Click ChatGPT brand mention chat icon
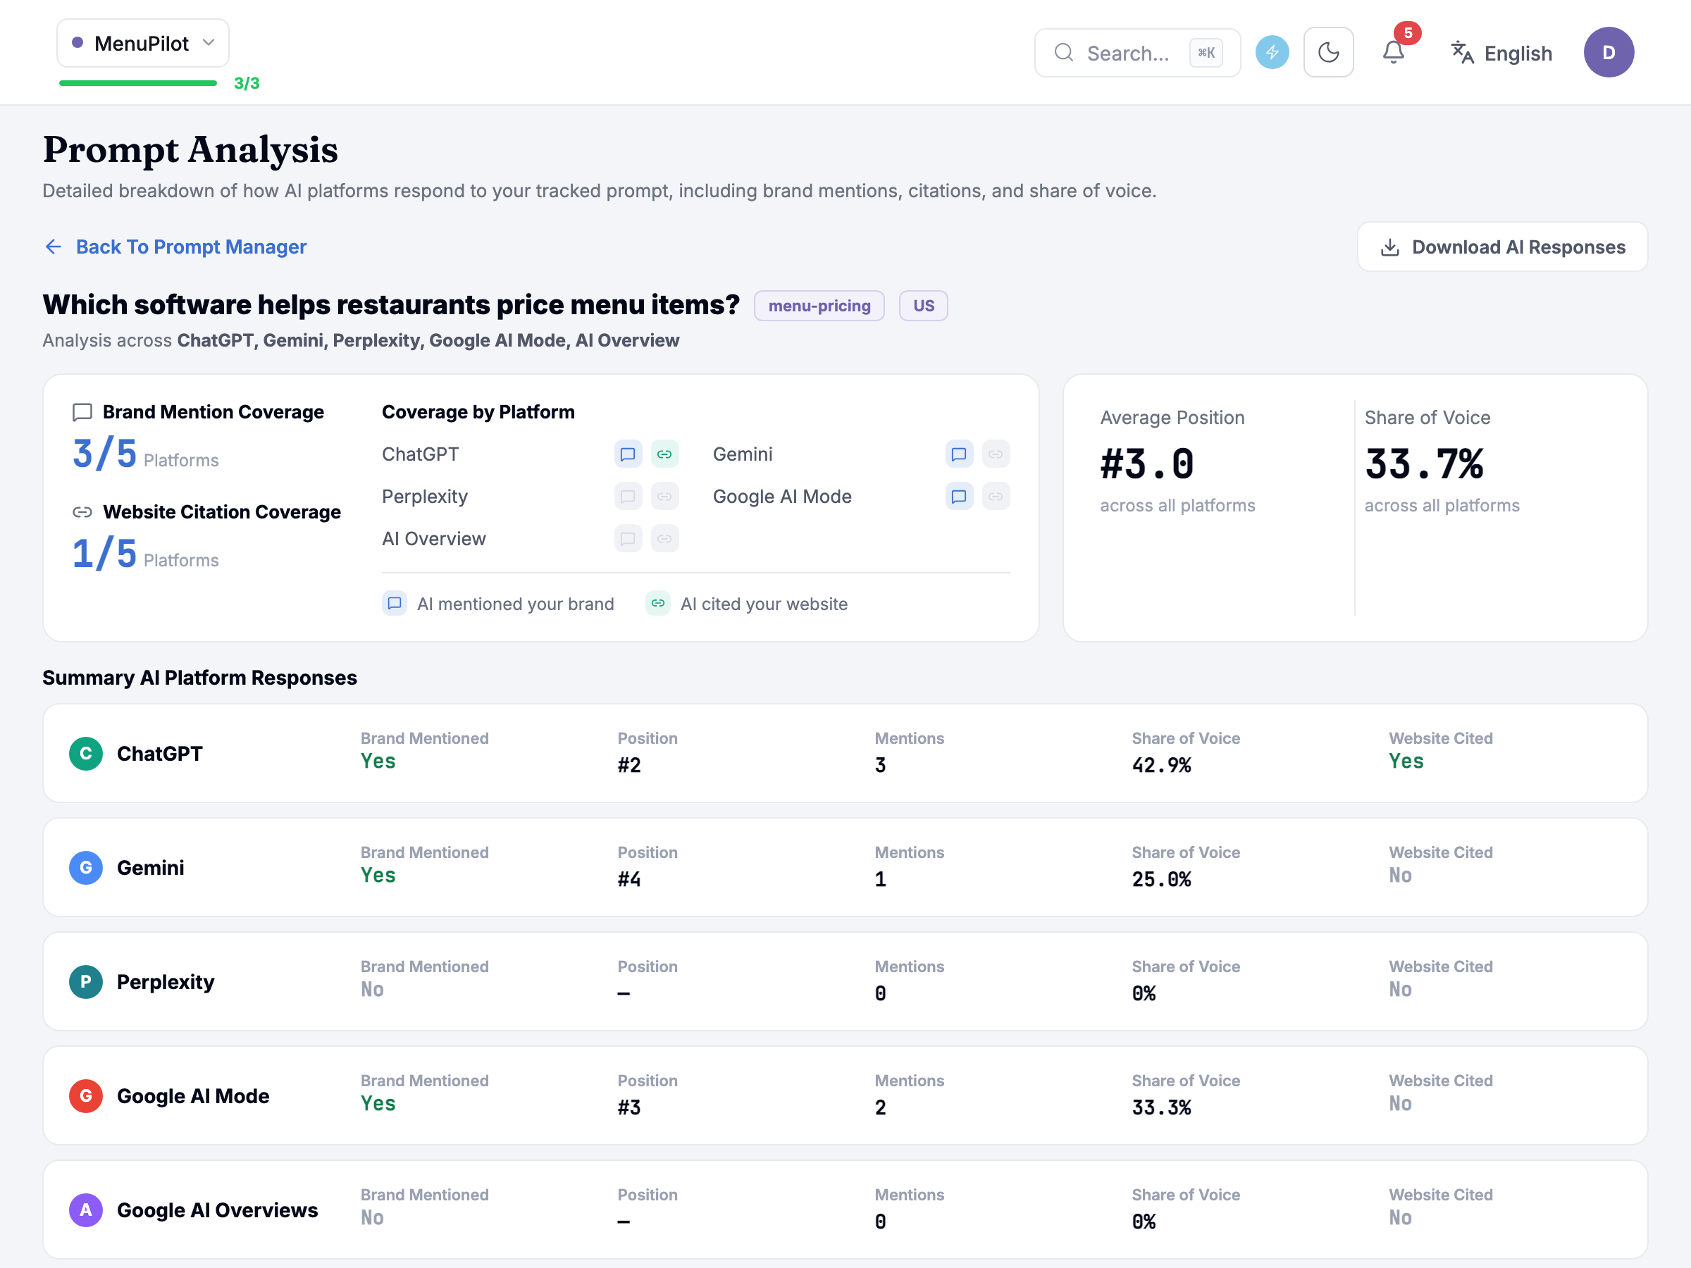The width and height of the screenshot is (1691, 1268). point(628,454)
